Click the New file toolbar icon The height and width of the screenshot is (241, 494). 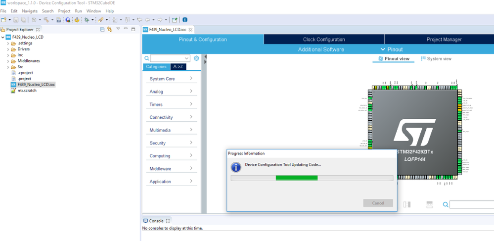(4, 20)
